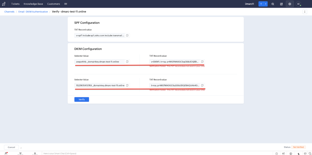Navigate to Channels breadcrumb link
This screenshot has height=155, width=312.
9,12
